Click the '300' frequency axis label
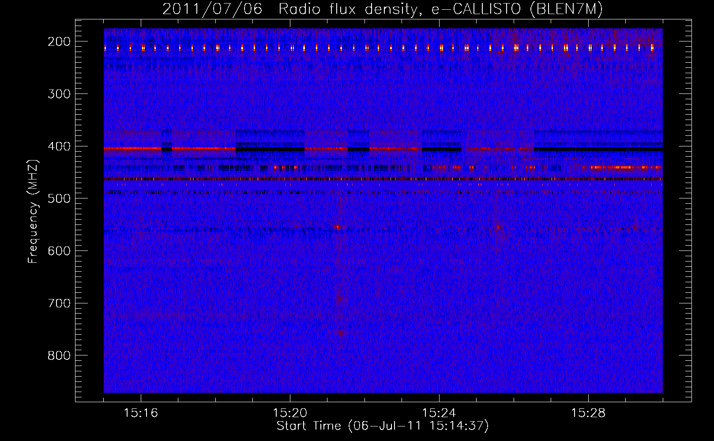This screenshot has width=714, height=441. coord(59,94)
